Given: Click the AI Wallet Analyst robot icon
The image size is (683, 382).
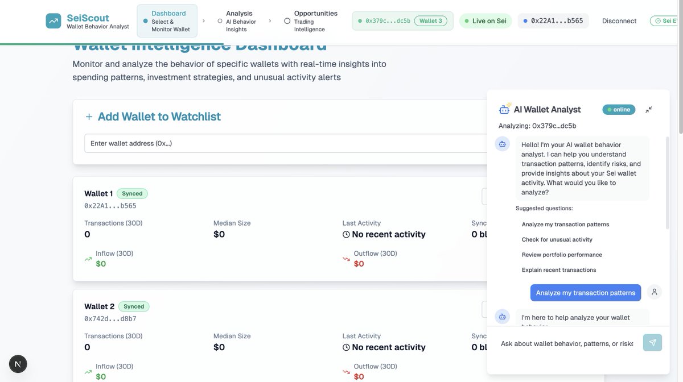Looking at the screenshot, I should 505,109.
